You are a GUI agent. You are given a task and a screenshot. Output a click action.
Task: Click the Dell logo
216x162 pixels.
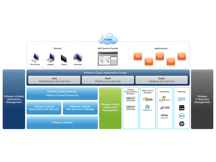pyautogui.click(x=181, y=116)
